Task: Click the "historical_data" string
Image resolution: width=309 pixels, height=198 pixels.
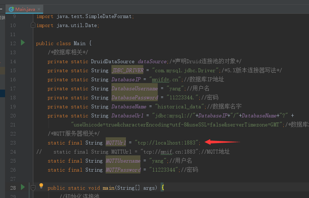Action: (179, 107)
